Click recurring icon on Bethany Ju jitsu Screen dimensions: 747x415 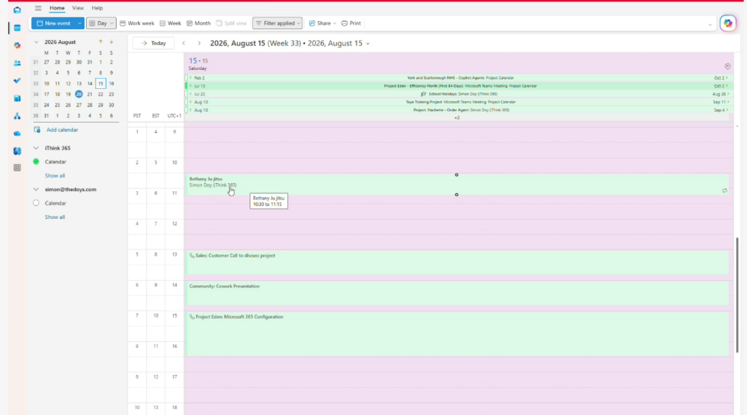tap(724, 190)
